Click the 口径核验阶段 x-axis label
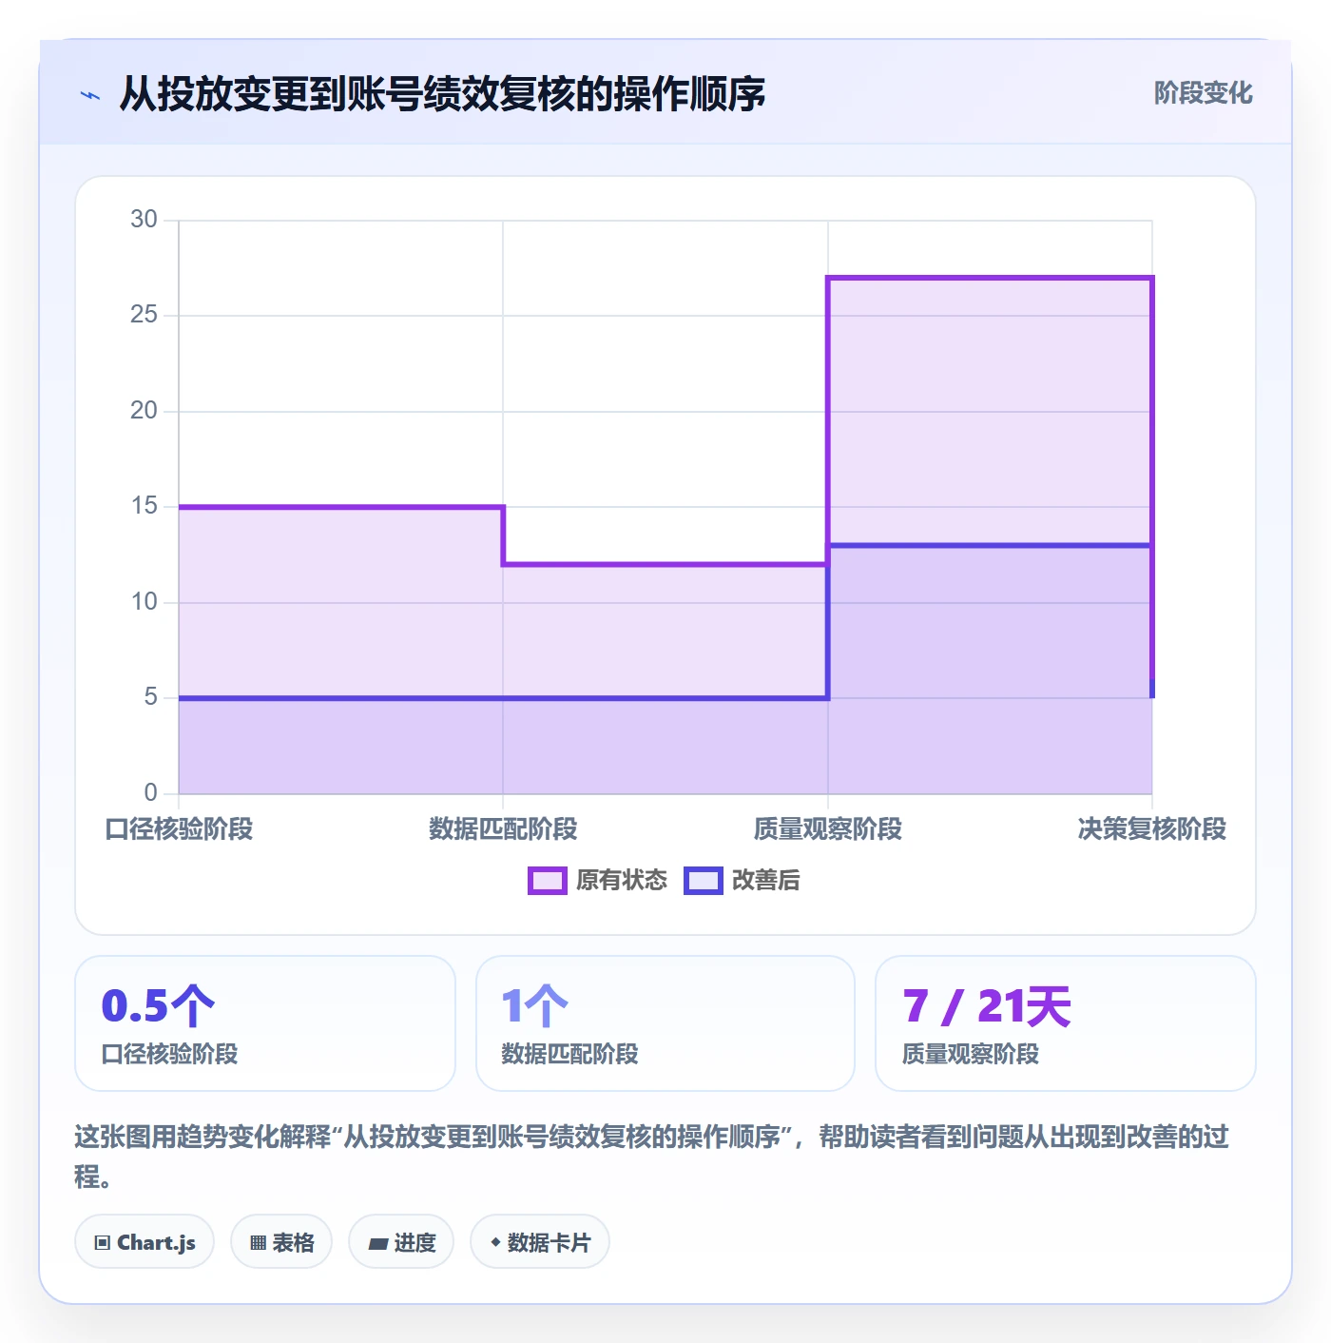The height and width of the screenshot is (1343, 1331). [x=179, y=829]
